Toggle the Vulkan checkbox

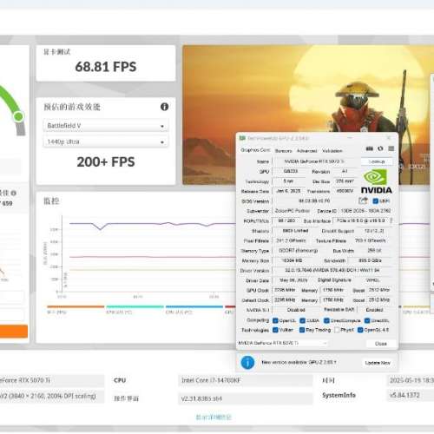pyautogui.click(x=275, y=330)
